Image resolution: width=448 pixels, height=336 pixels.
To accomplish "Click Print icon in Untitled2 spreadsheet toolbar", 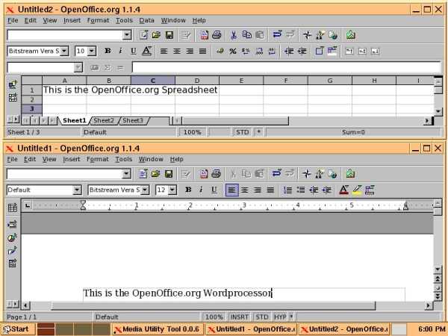I will coord(217,35).
